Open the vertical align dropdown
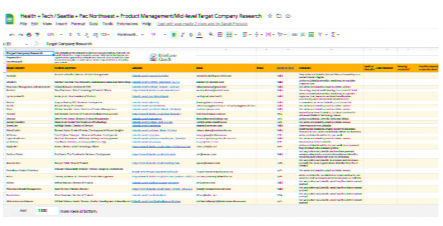Image resolution: width=443 pixels, height=226 pixels. (x=258, y=34)
